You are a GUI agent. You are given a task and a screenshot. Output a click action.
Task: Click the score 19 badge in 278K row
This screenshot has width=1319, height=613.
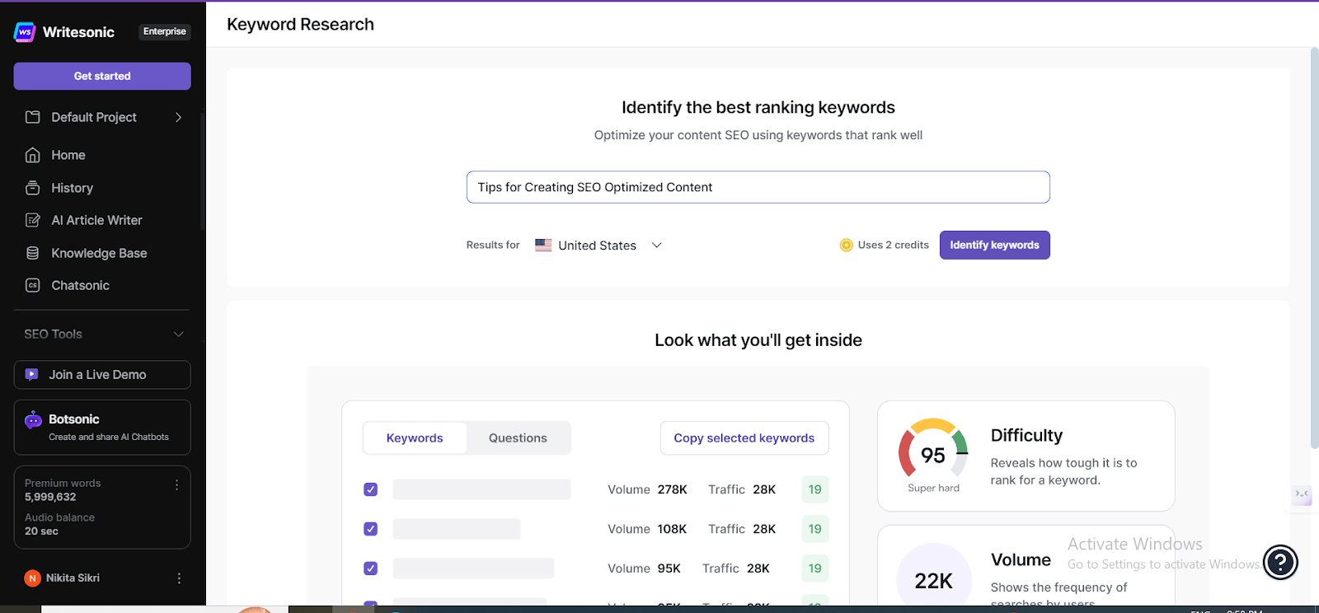pyautogui.click(x=815, y=489)
